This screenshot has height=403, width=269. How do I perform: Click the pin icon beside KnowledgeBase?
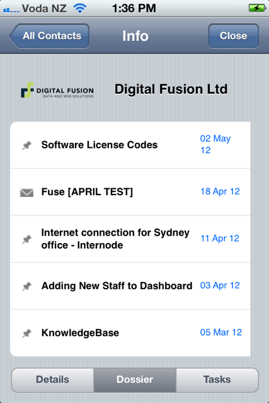26,333
